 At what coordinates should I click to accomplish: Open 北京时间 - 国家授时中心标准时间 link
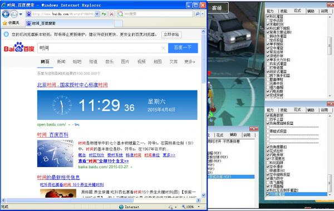(x=72, y=85)
